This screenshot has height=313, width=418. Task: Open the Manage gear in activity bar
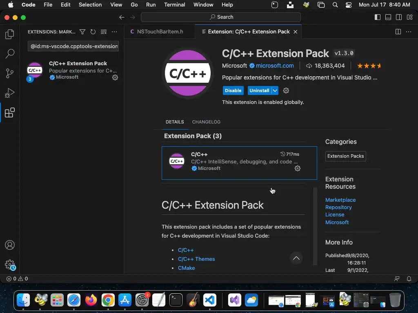[10, 265]
